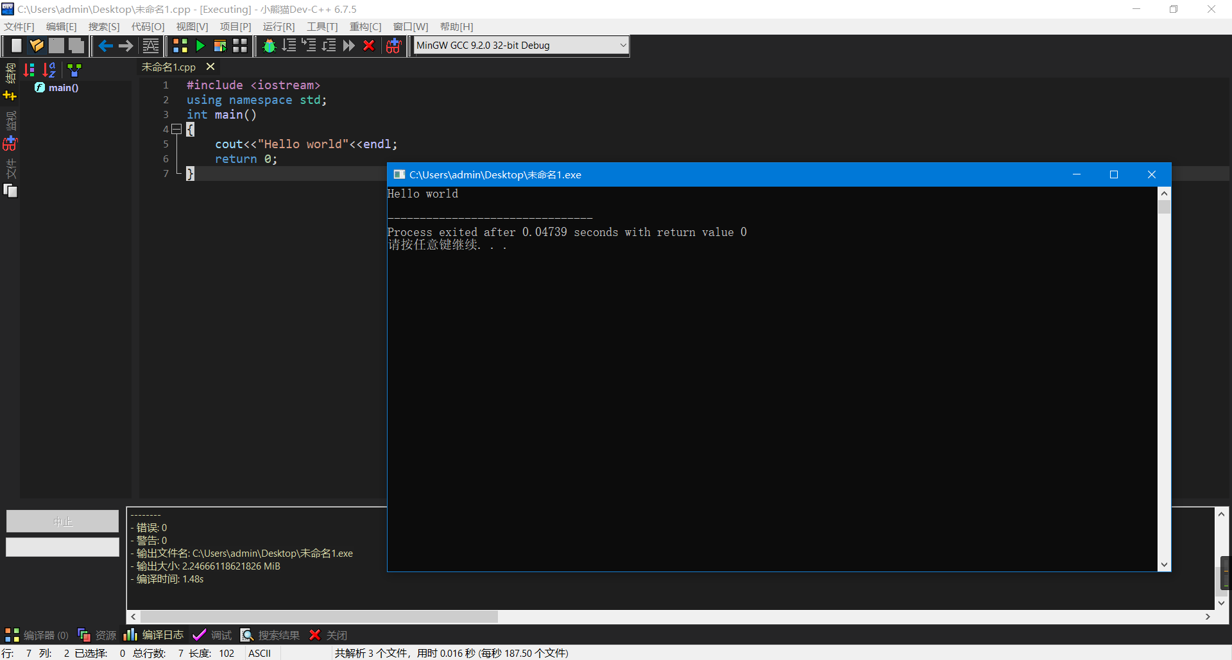This screenshot has width=1232, height=660.
Task: Stop execution with the red X icon
Action: coord(369,46)
